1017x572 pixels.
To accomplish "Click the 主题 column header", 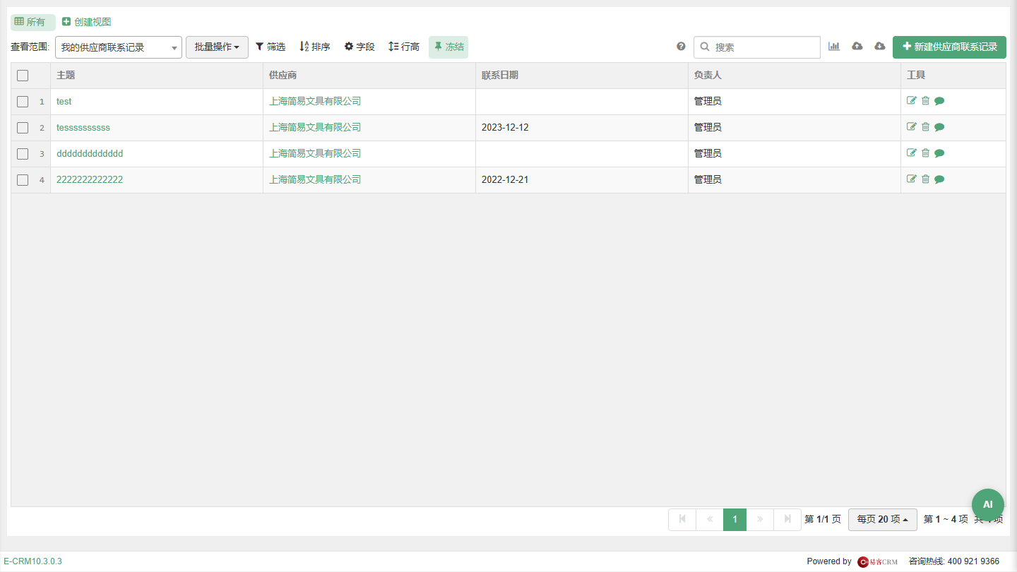I will click(157, 76).
